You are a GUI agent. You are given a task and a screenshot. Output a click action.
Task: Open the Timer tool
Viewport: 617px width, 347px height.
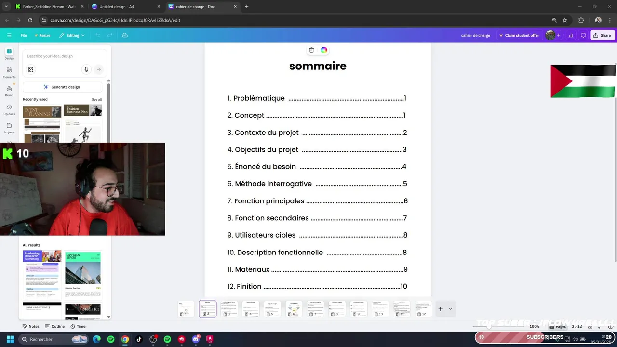tap(79, 326)
